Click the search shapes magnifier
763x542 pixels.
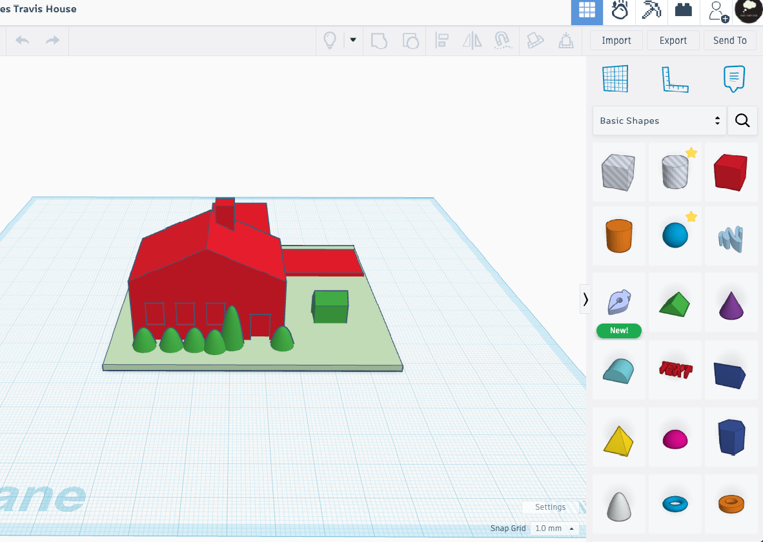pyautogui.click(x=742, y=121)
